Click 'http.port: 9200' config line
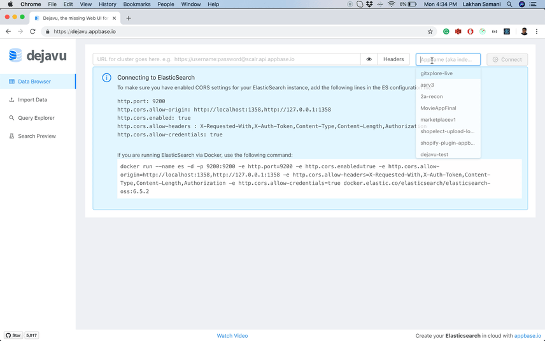This screenshot has height=341, width=545. tap(141, 101)
